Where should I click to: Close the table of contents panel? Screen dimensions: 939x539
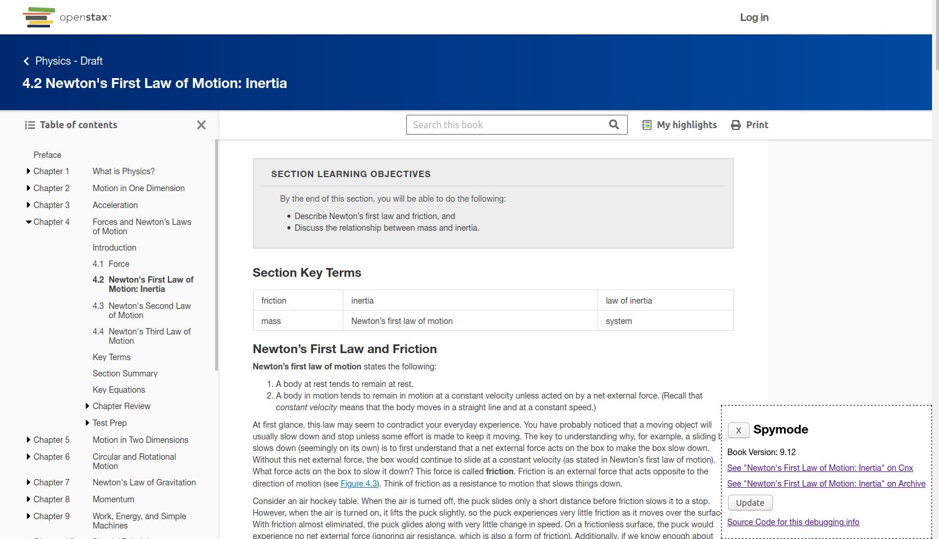coord(201,125)
